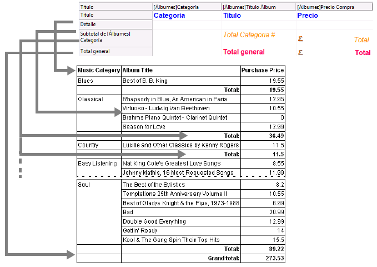Image resolution: width=377 pixels, height=267 pixels.
Task: Select the Best of B. B. King cell
Action: (x=144, y=81)
